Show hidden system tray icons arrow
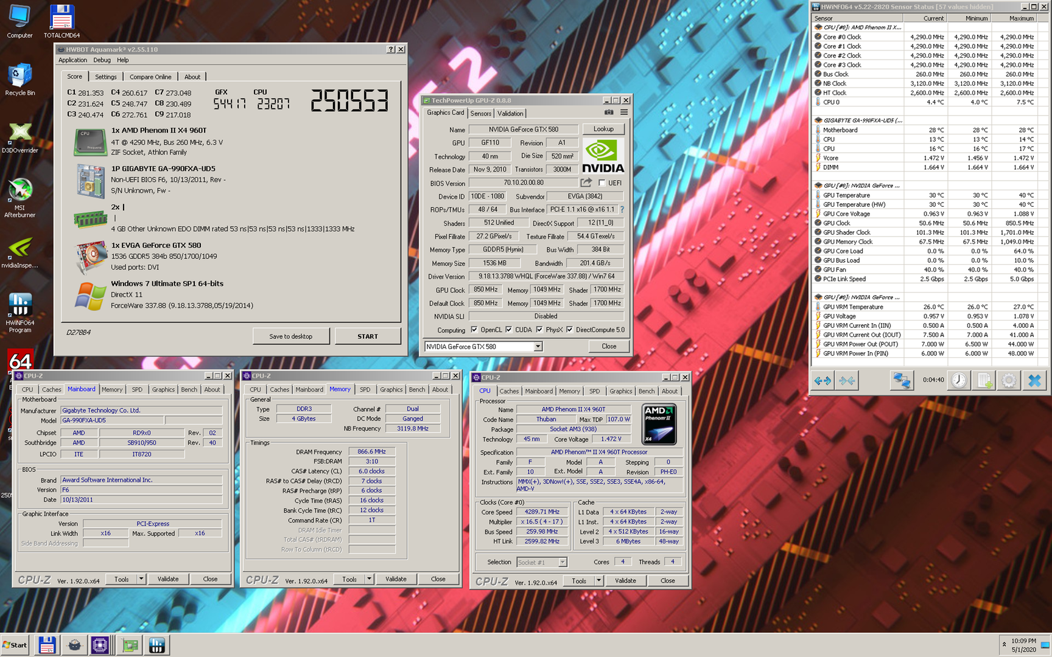This screenshot has height=657, width=1052. pyautogui.click(x=1004, y=645)
